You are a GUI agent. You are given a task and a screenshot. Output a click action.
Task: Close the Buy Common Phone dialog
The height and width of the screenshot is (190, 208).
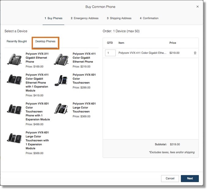coord(197,7)
